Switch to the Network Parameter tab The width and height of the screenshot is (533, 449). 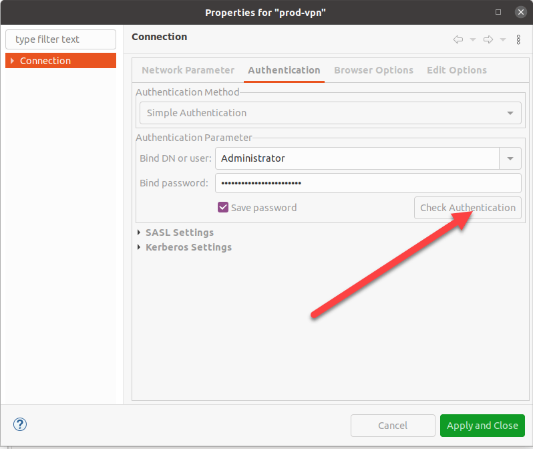tap(188, 70)
